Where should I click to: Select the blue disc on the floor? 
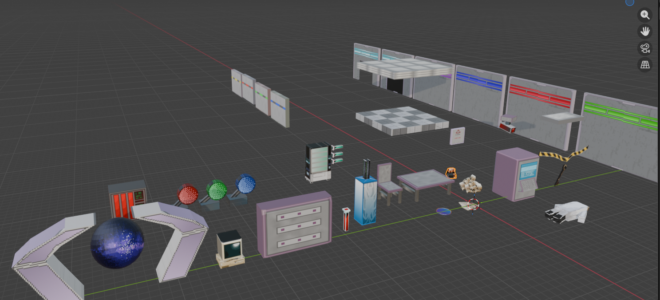pyautogui.click(x=443, y=211)
